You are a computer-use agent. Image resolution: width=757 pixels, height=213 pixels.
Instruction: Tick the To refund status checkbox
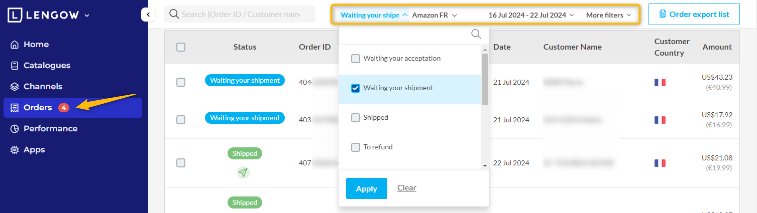[356, 147]
